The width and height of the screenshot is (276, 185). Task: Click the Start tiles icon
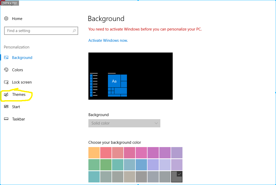tap(6, 107)
